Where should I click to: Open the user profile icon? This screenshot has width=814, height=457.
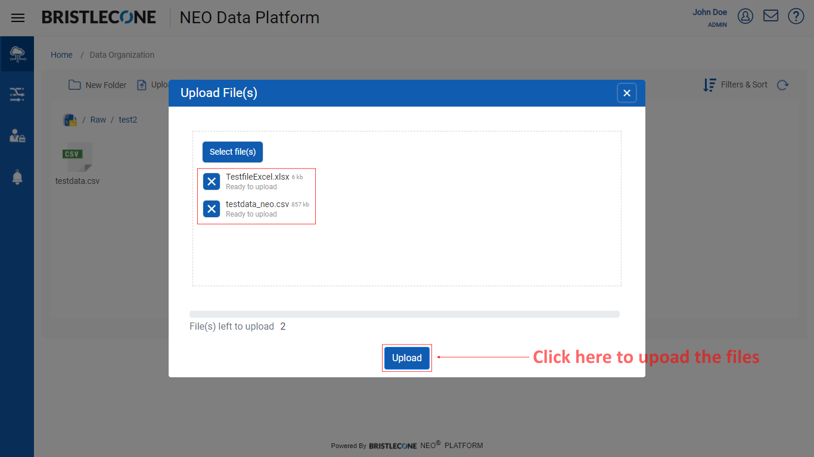(745, 16)
